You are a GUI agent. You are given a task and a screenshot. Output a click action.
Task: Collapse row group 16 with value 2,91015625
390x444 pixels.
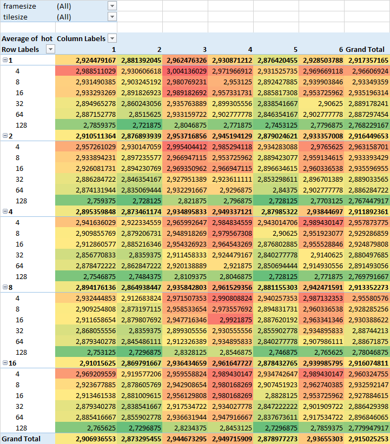coord(5,363)
